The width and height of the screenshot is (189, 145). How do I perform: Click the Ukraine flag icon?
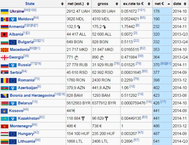click(5, 12)
